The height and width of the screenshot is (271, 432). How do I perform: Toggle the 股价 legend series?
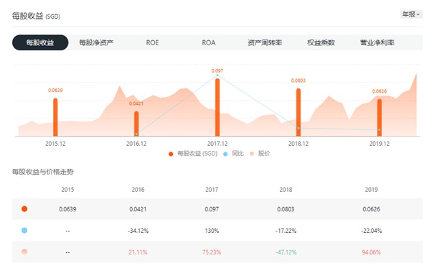[260, 154]
